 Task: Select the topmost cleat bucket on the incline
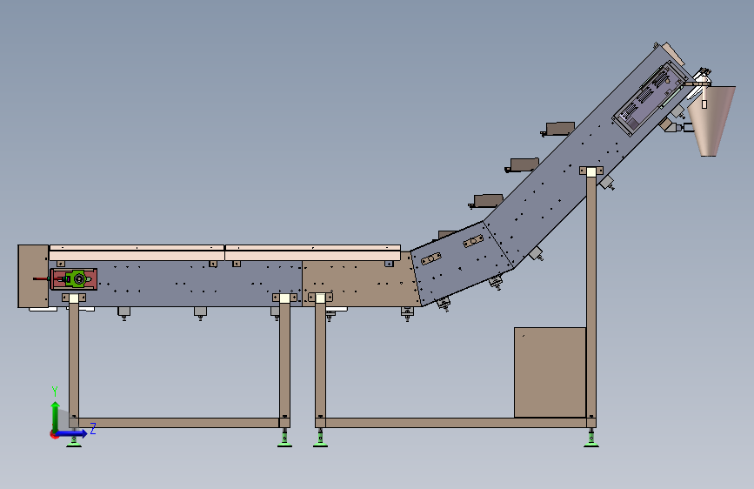click(x=559, y=129)
